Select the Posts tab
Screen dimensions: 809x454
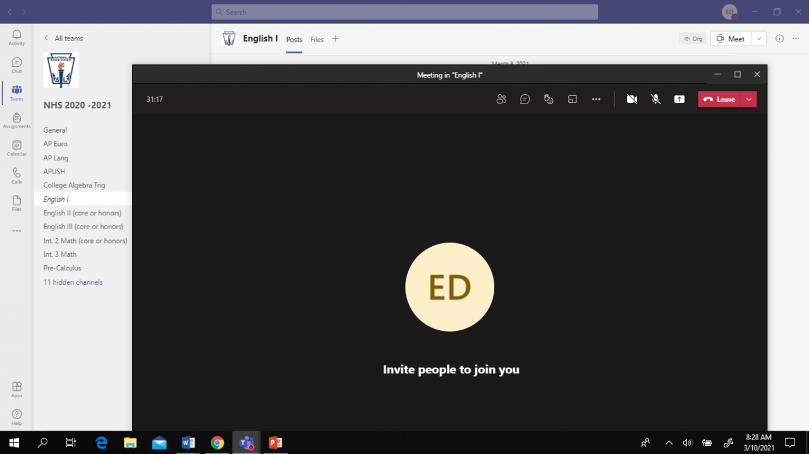tap(294, 39)
